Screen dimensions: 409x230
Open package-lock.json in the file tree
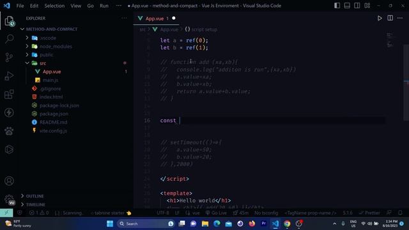59,105
